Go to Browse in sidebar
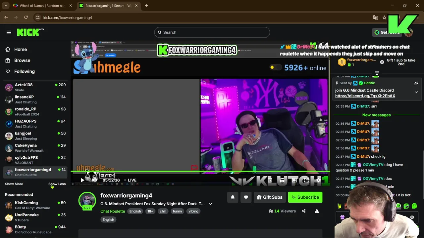 [x=22, y=60]
